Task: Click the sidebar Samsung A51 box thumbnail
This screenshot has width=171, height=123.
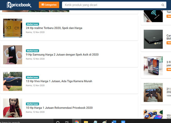Action: (153, 66)
